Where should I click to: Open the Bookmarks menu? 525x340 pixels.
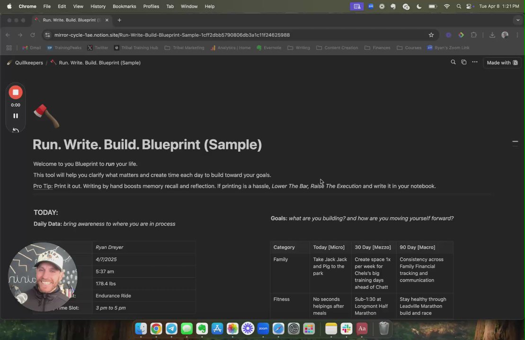click(x=124, y=6)
